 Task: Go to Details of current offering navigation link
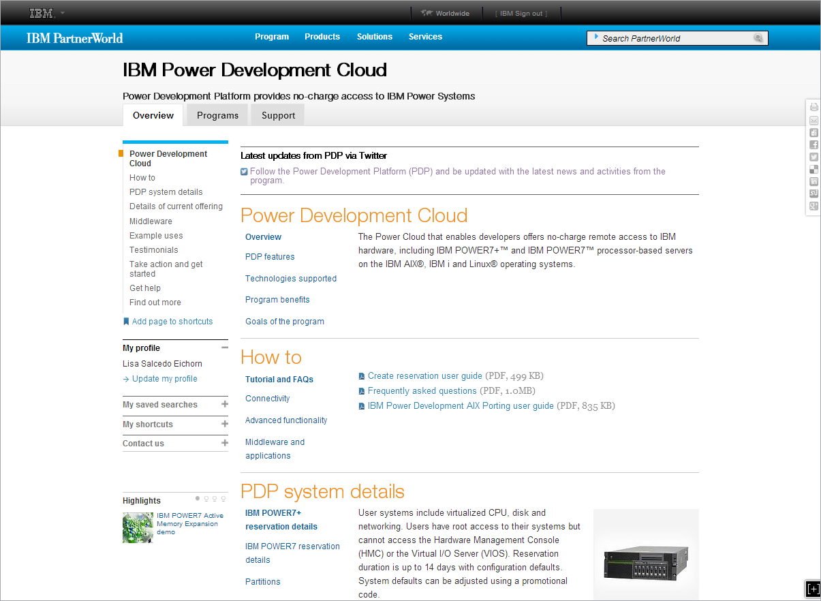point(176,206)
